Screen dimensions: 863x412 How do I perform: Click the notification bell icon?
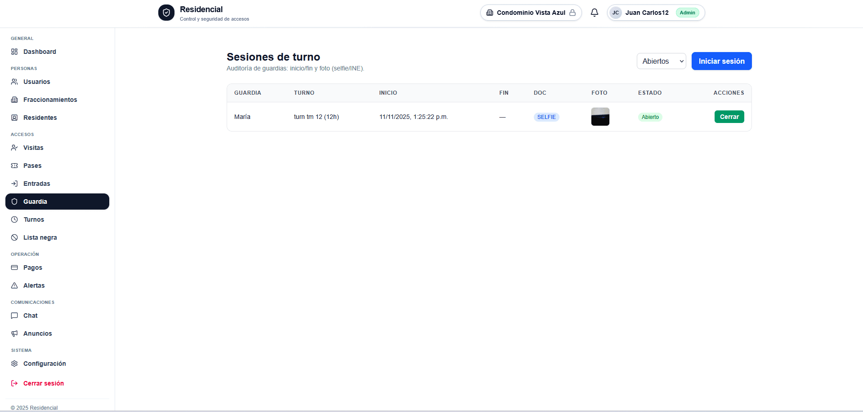click(594, 13)
